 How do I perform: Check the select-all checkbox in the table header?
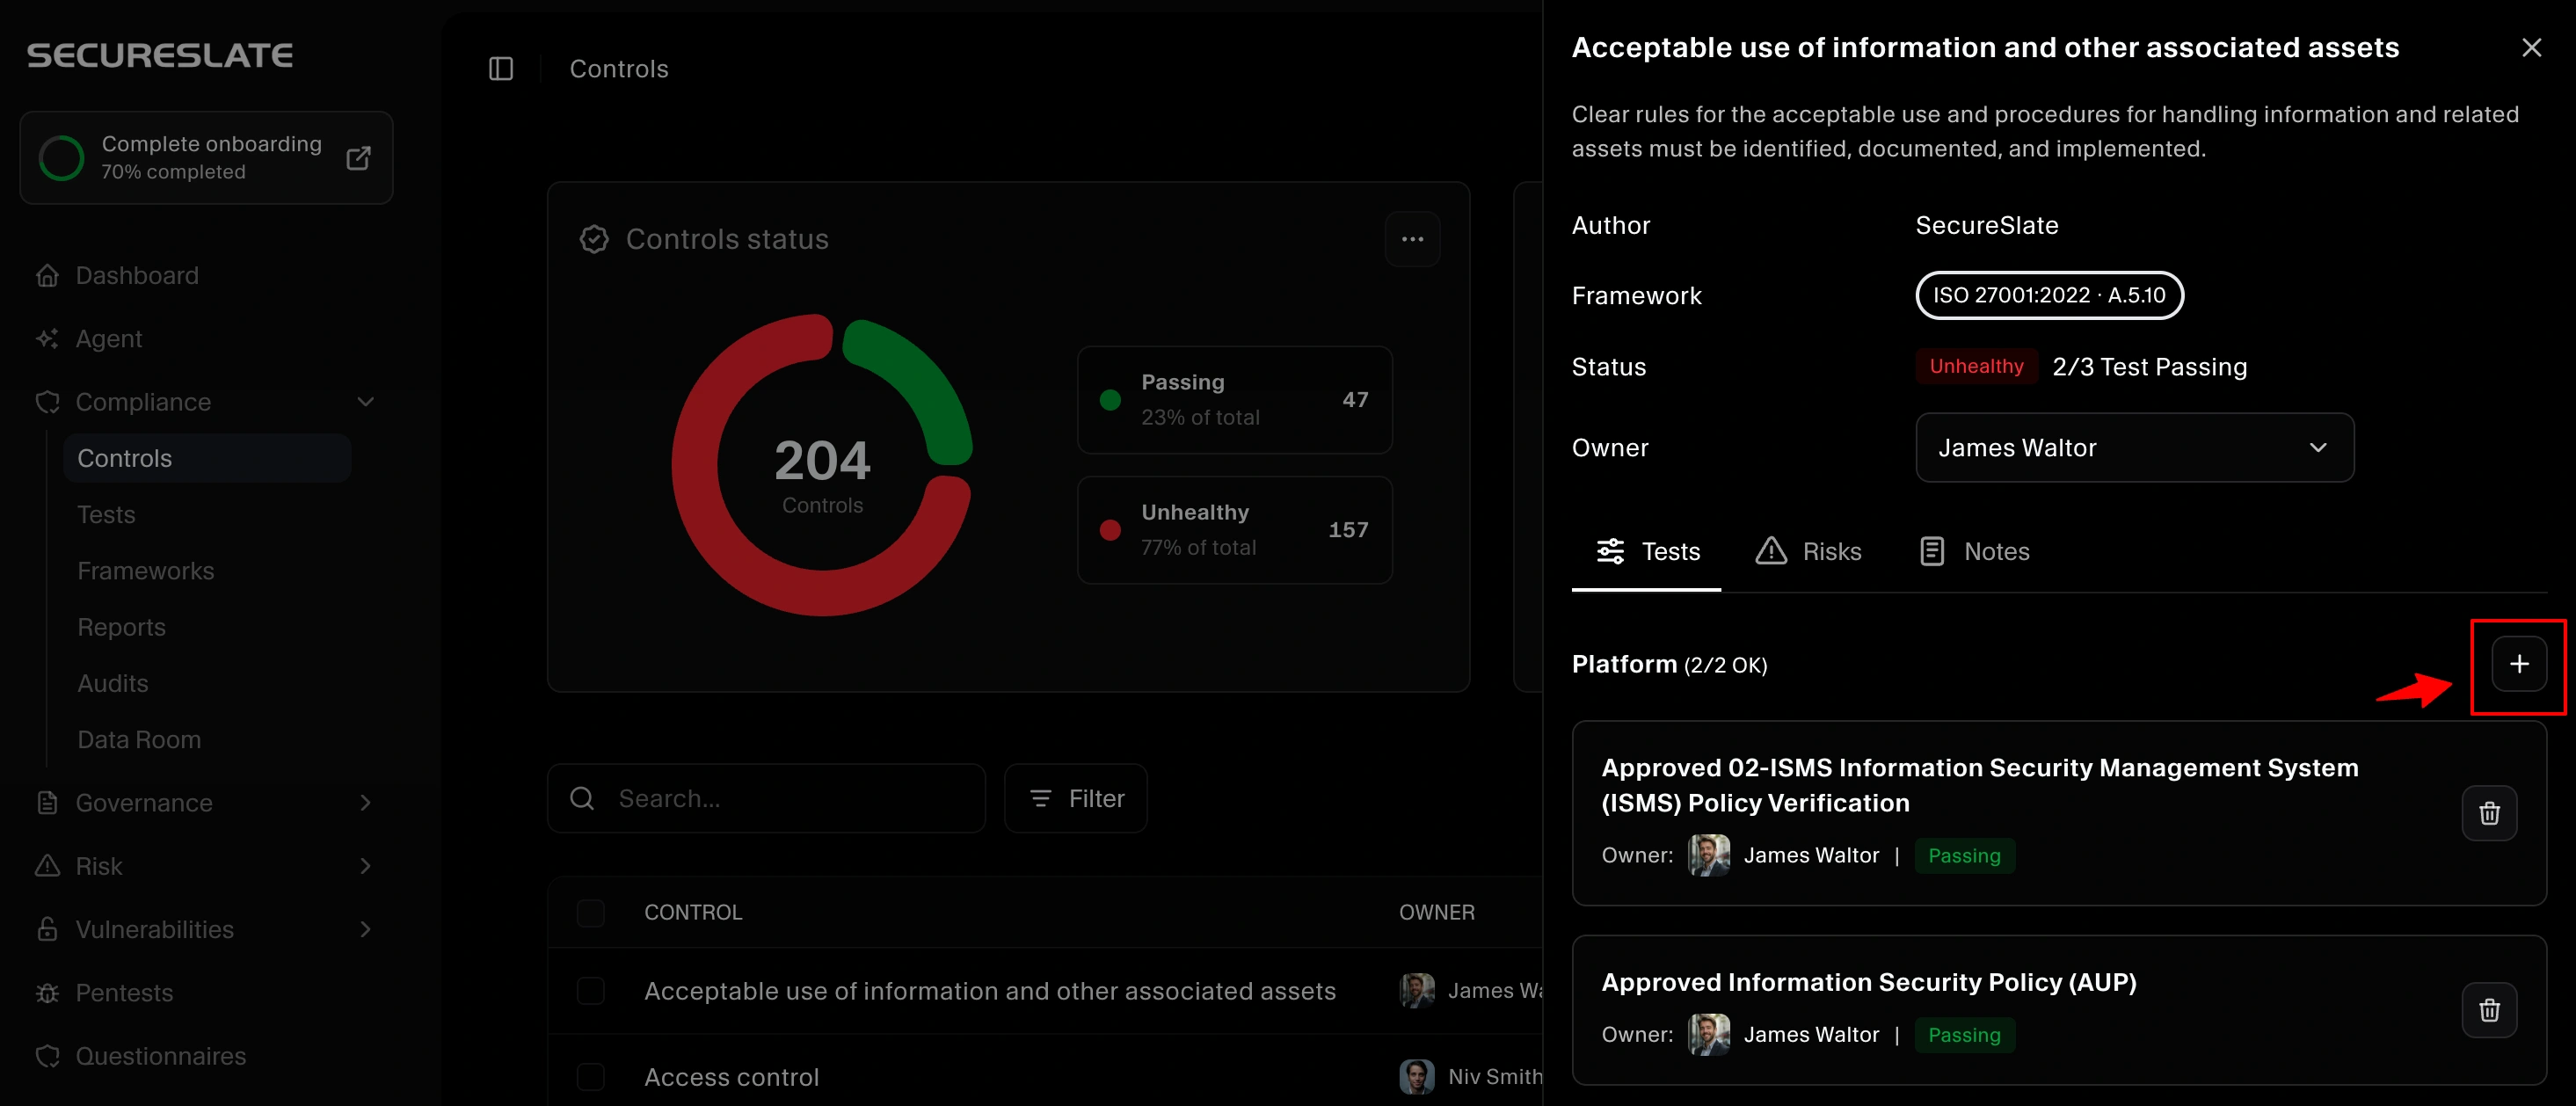tap(591, 912)
